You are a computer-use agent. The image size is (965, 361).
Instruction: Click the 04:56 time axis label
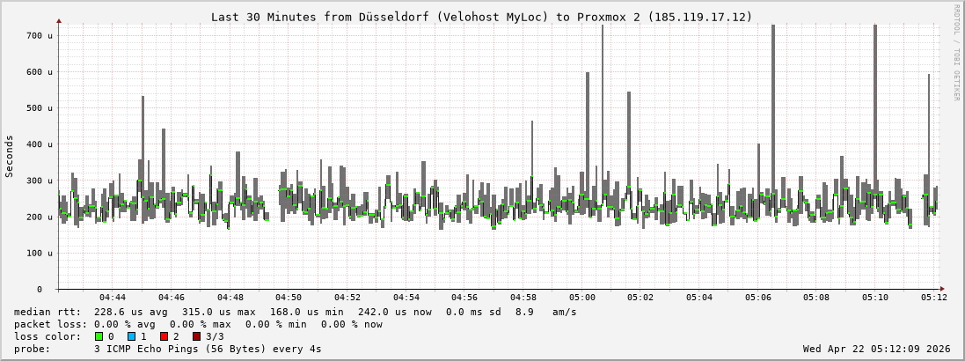(464, 298)
